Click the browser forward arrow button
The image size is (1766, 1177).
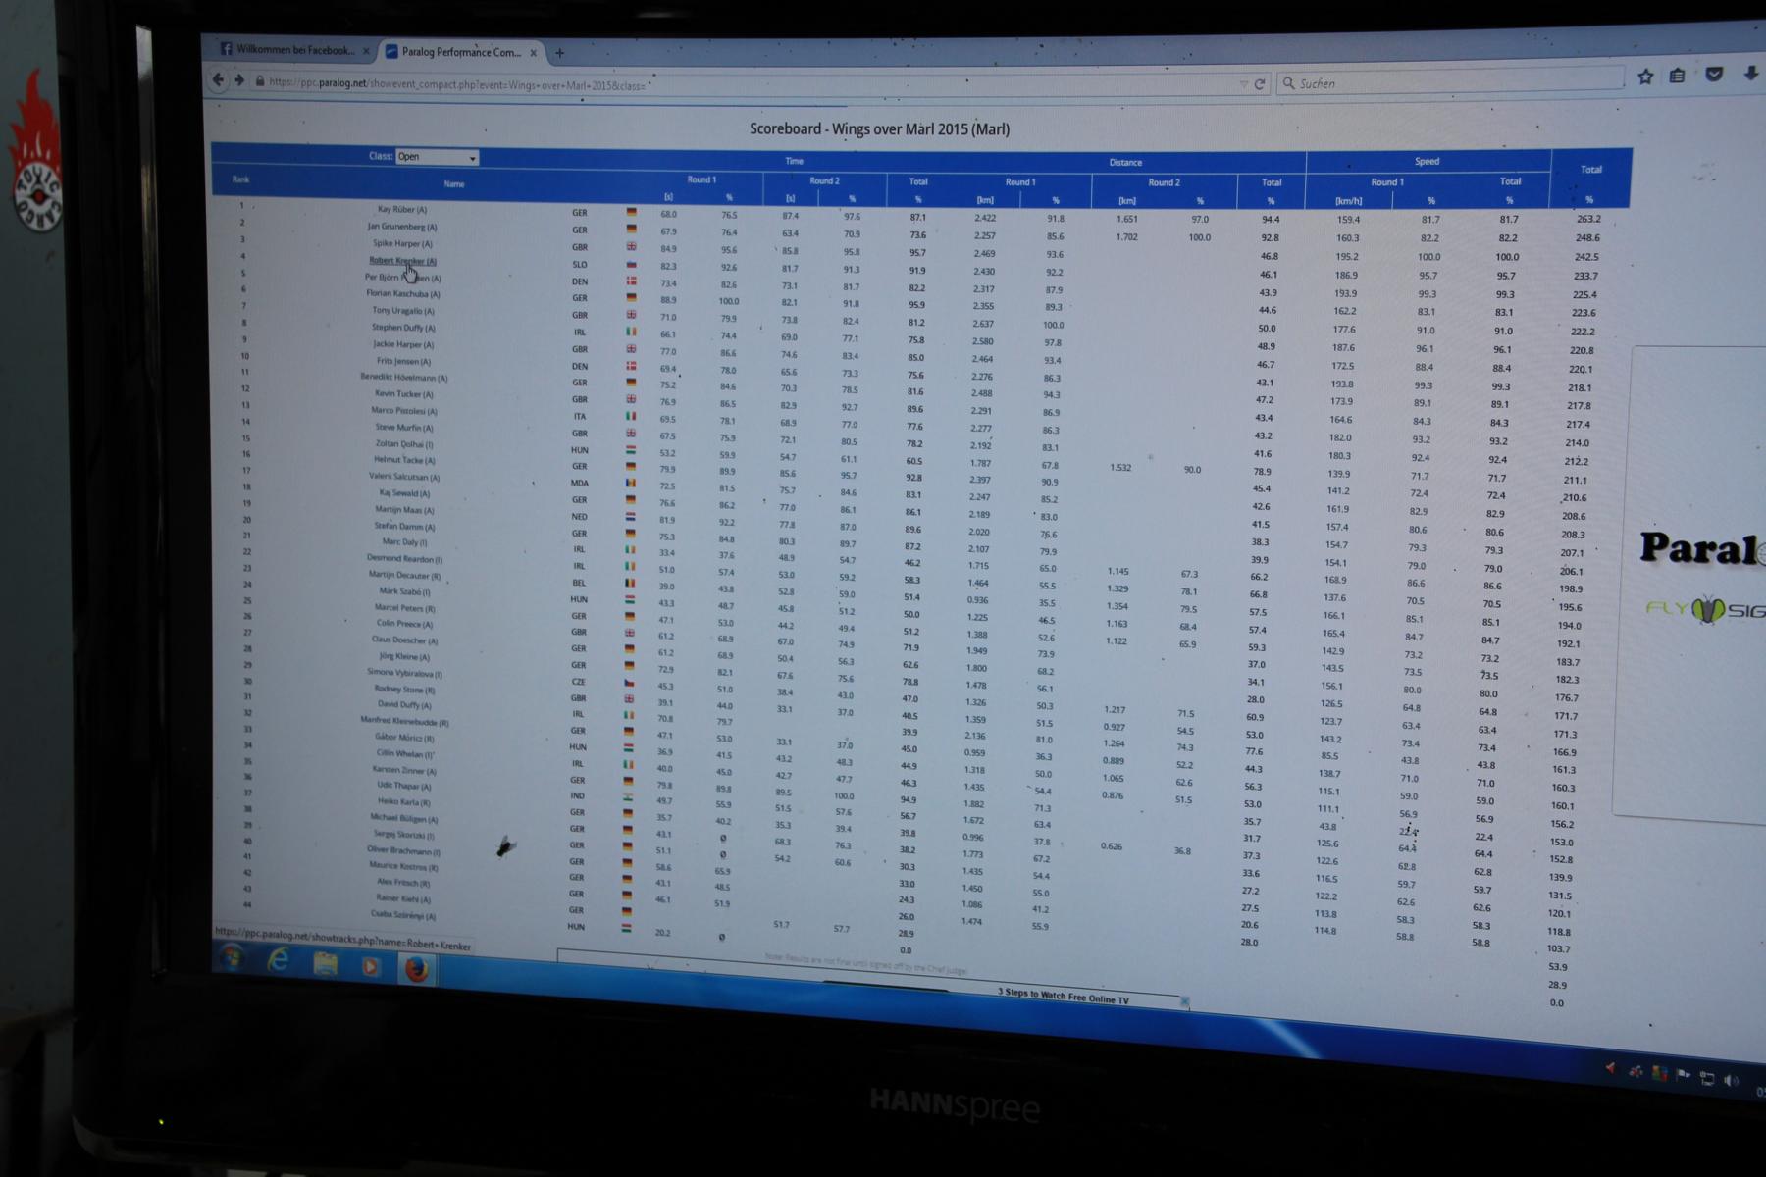[x=239, y=80]
